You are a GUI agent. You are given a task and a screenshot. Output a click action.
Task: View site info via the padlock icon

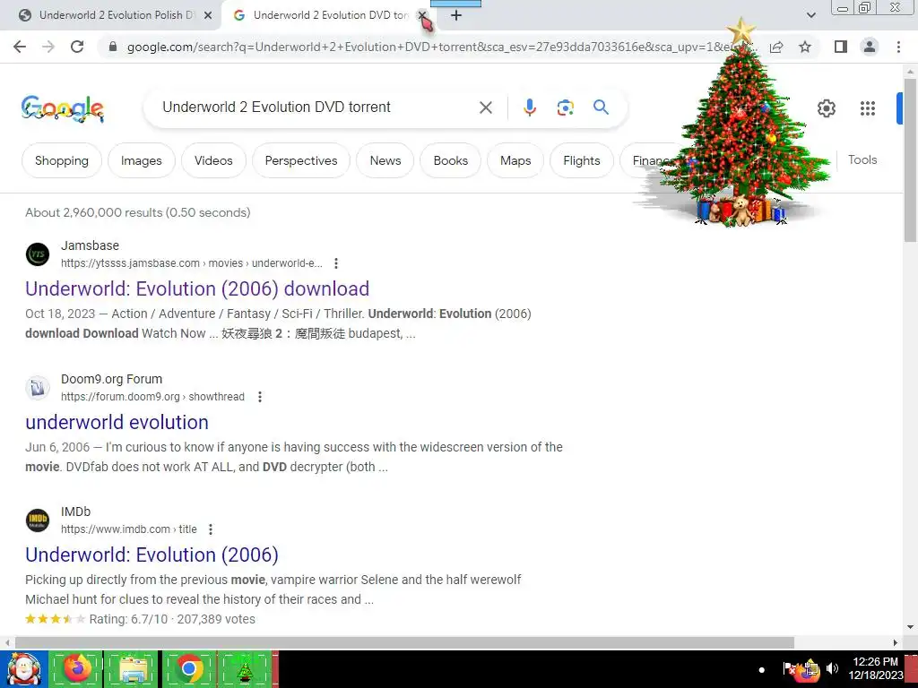click(113, 47)
